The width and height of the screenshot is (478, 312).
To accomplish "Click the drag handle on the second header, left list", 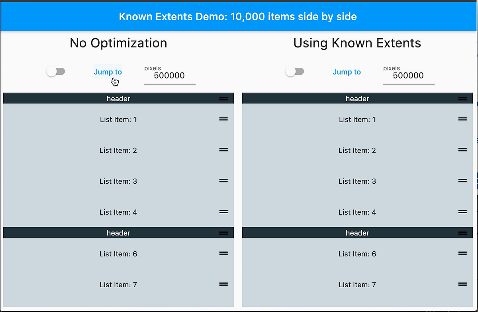I will [x=224, y=232].
